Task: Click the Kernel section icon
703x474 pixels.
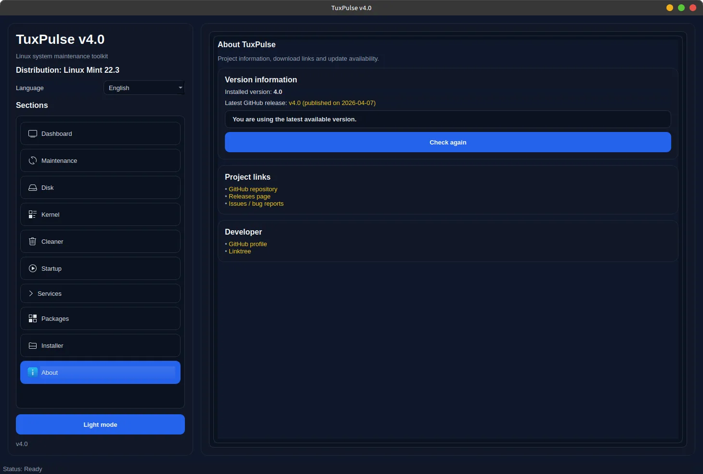Action: [x=33, y=214]
